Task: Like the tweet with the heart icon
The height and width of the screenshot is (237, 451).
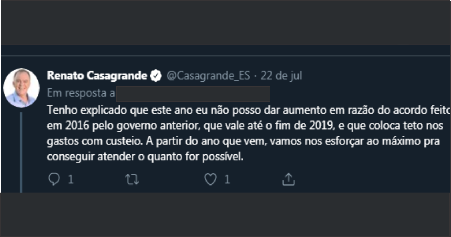Action: tap(211, 179)
